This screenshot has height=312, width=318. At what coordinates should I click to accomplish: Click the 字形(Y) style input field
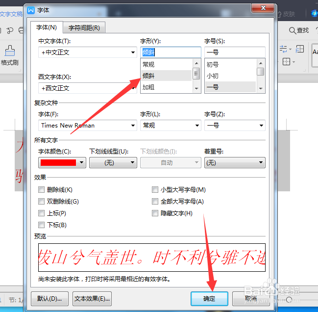click(171, 52)
